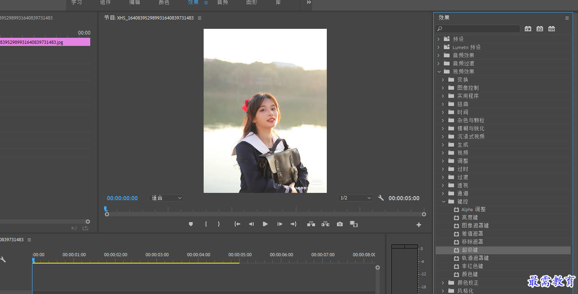This screenshot has width=578, height=294.
Task: Click the timeline playhead at :00:00
Action: [x=33, y=260]
